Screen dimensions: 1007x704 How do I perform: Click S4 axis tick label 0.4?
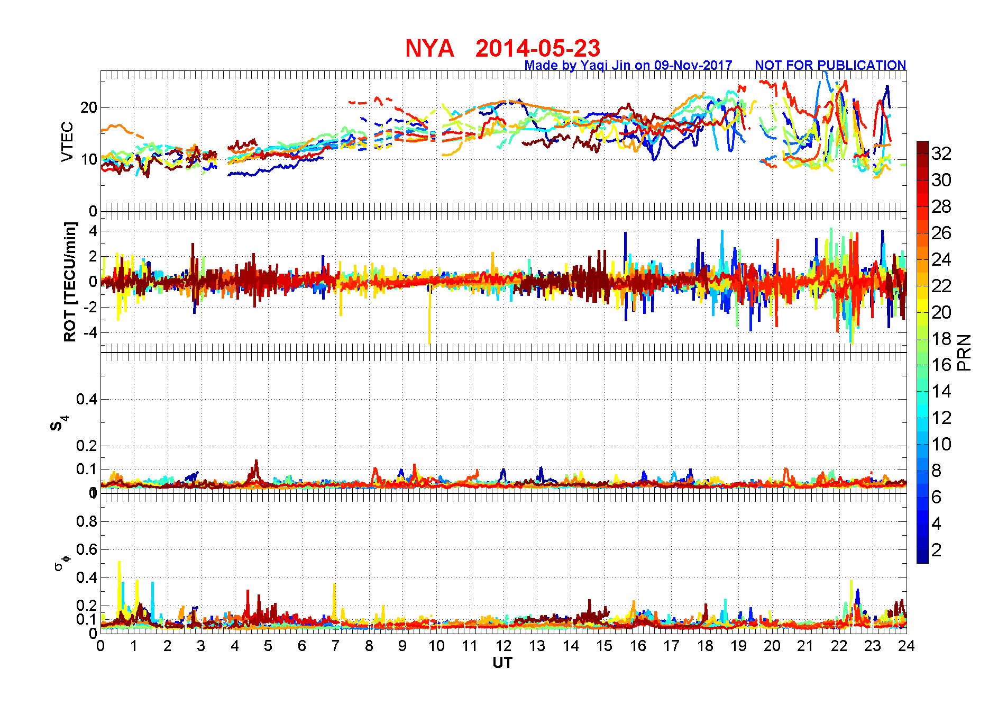(87, 399)
